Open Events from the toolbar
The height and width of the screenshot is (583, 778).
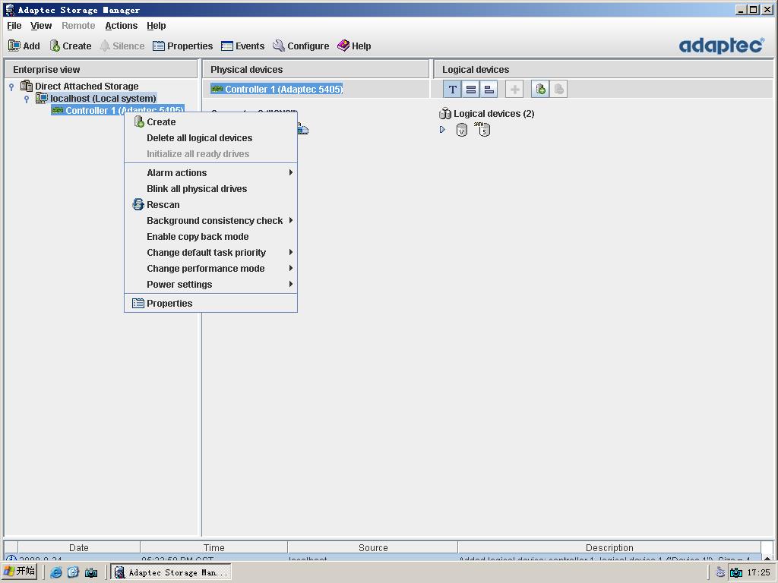pos(242,46)
